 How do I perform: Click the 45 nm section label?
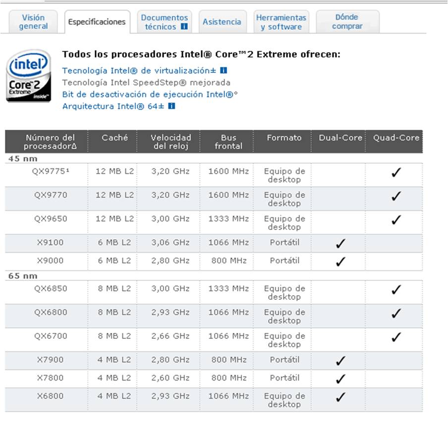pos(23,159)
